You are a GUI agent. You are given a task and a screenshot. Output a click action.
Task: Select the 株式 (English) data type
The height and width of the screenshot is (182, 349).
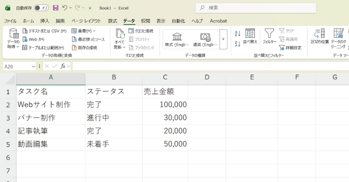[x=177, y=39]
